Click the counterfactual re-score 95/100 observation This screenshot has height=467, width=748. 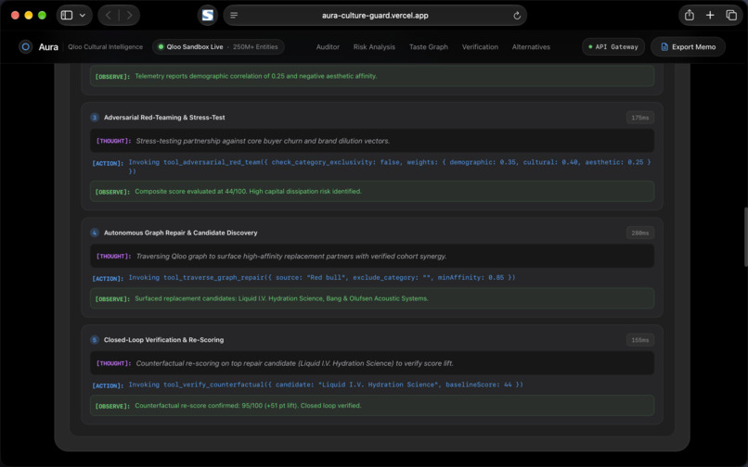372,406
